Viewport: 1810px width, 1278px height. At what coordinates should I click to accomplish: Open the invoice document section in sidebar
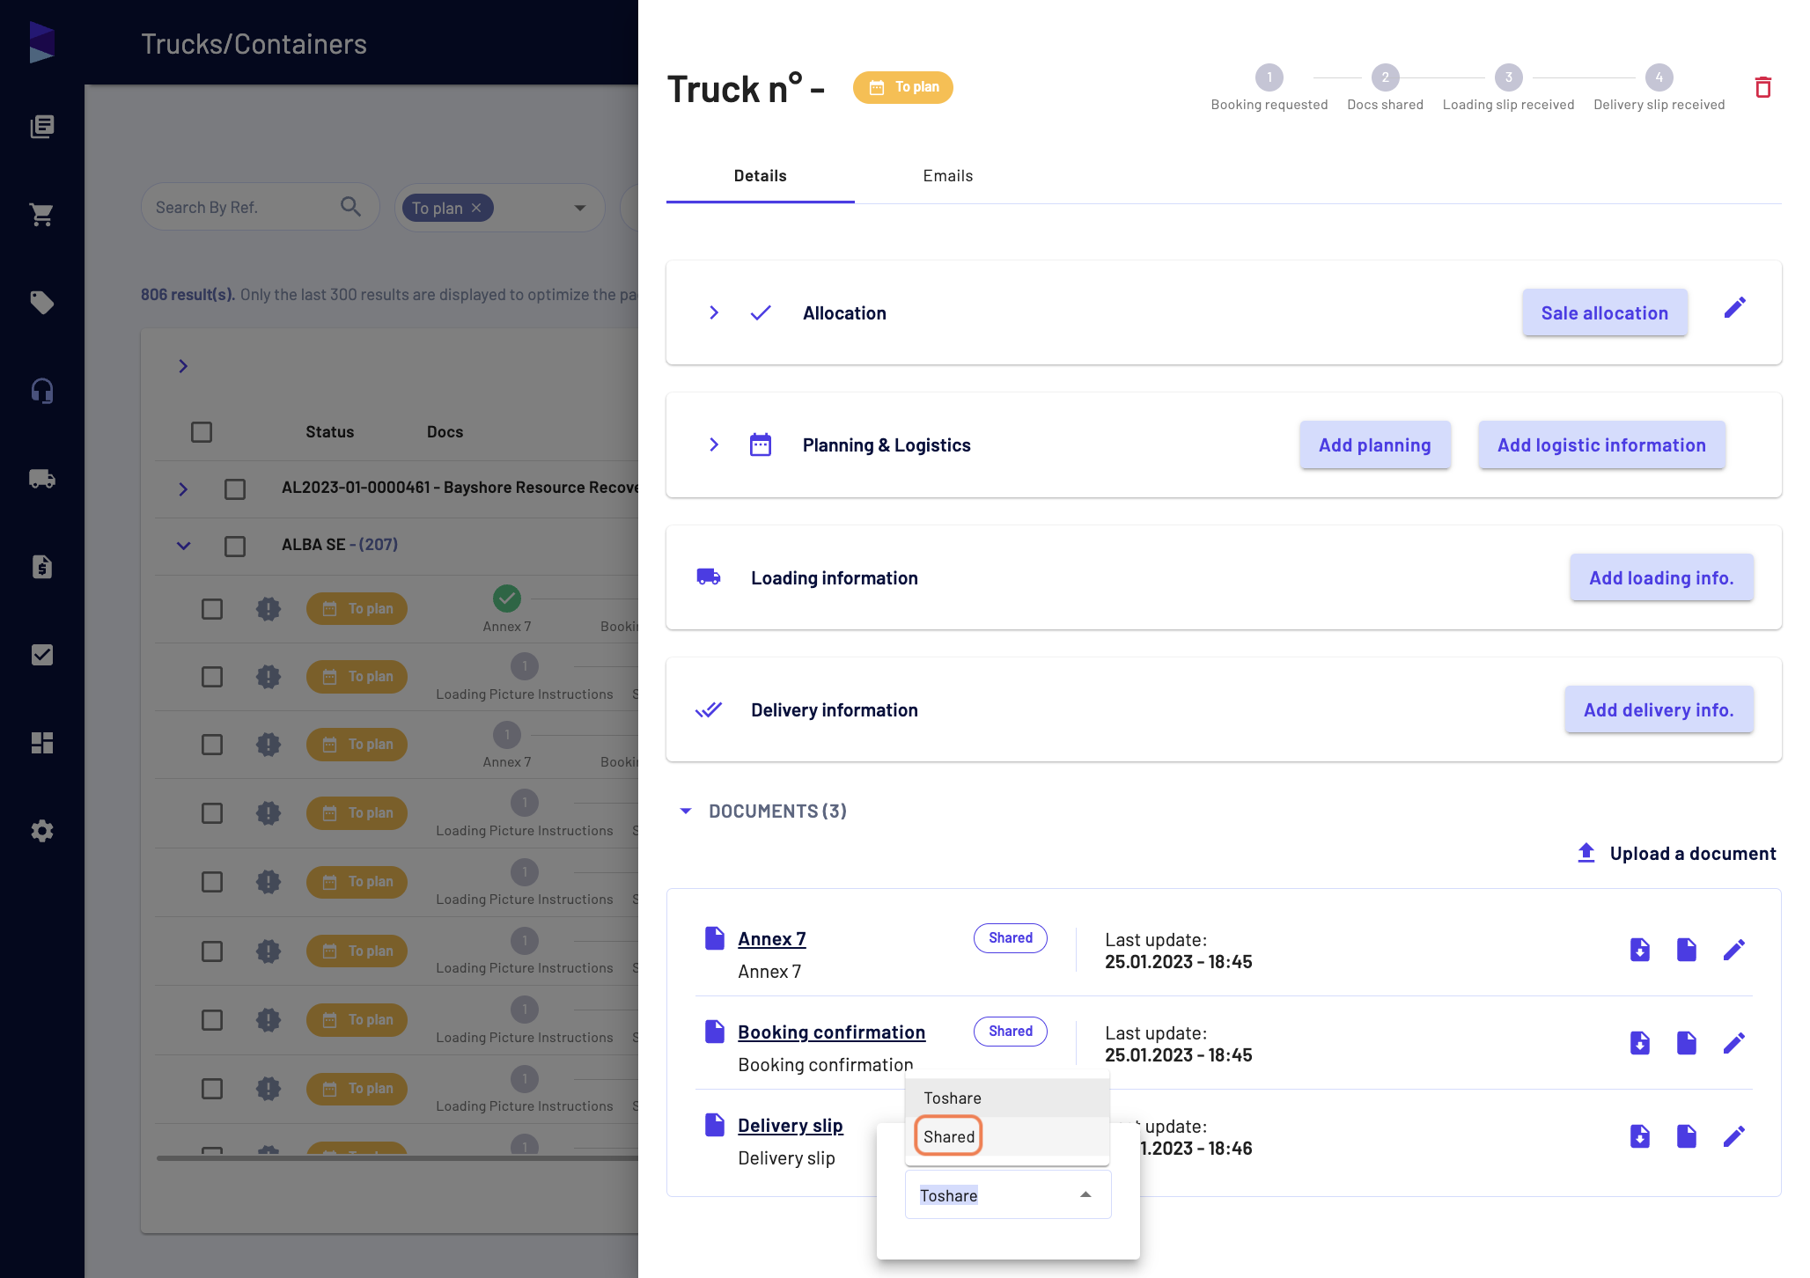pyautogui.click(x=41, y=567)
